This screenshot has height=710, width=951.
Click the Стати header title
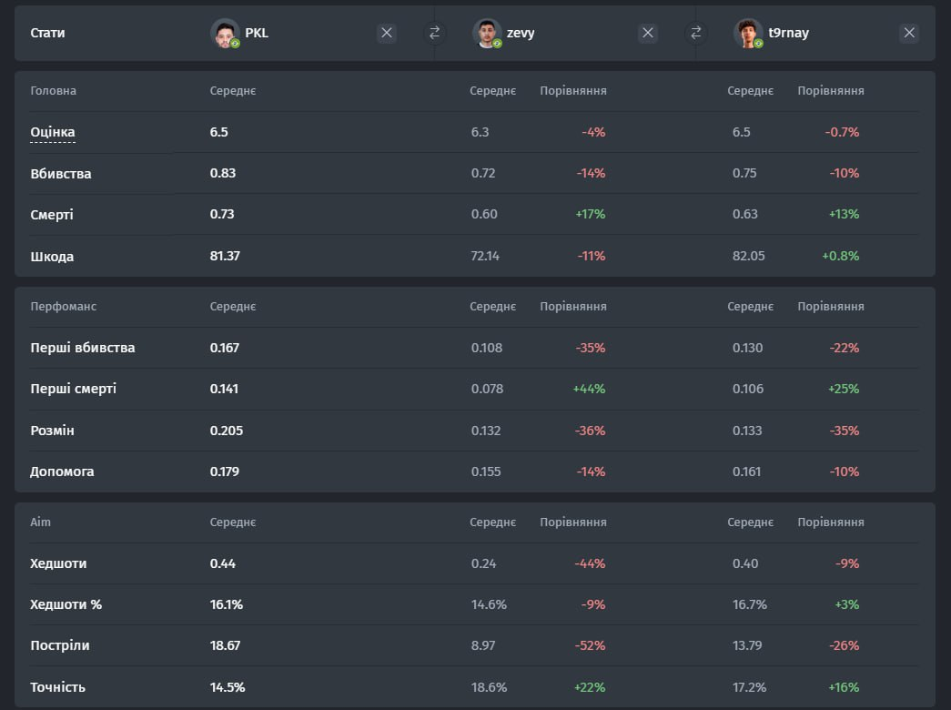click(47, 33)
